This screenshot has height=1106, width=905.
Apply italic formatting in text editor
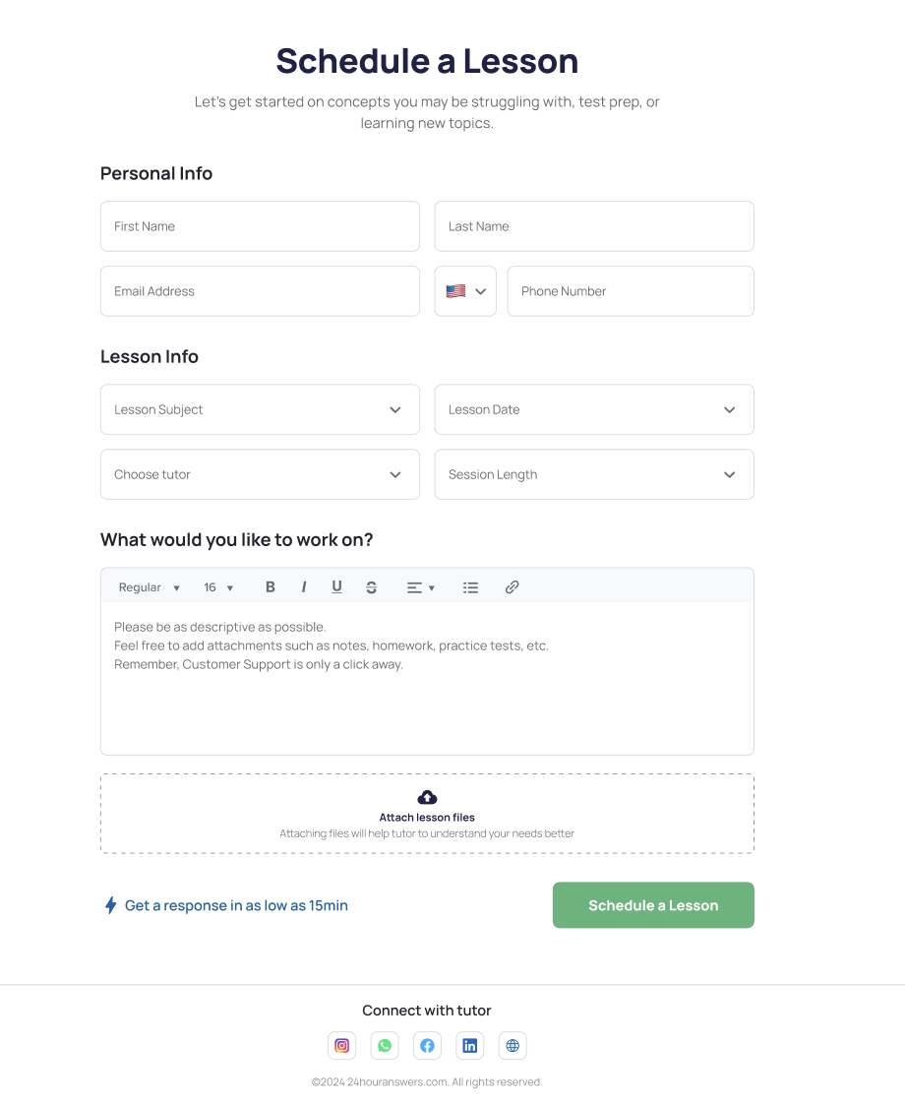pos(304,587)
